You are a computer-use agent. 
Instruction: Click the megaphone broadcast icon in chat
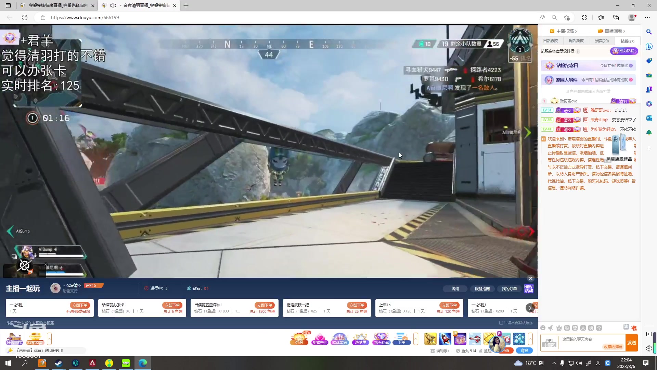pyautogui.click(x=551, y=328)
